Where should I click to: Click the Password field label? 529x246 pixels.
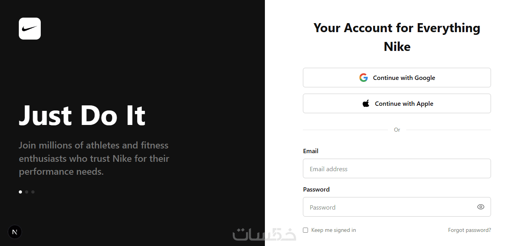point(316,190)
